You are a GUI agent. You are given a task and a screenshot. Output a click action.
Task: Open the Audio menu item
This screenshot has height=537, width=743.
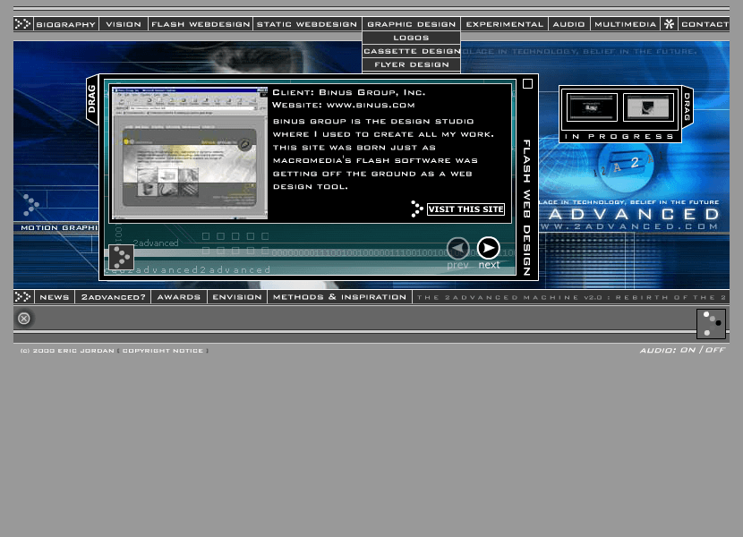568,24
